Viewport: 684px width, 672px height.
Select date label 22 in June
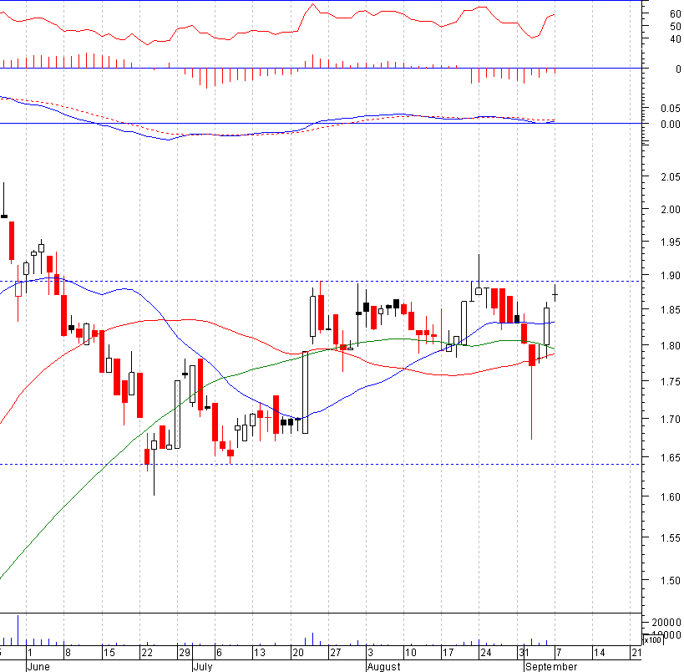coord(147,653)
